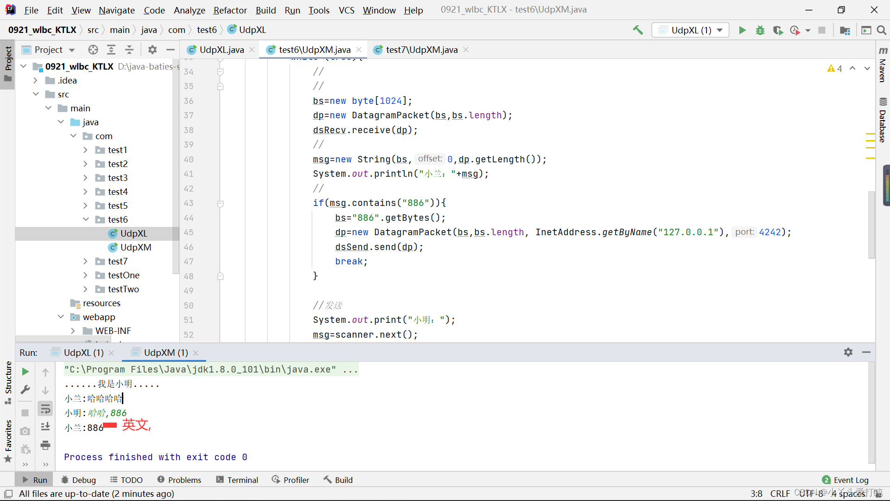Open the File menu

(x=31, y=10)
